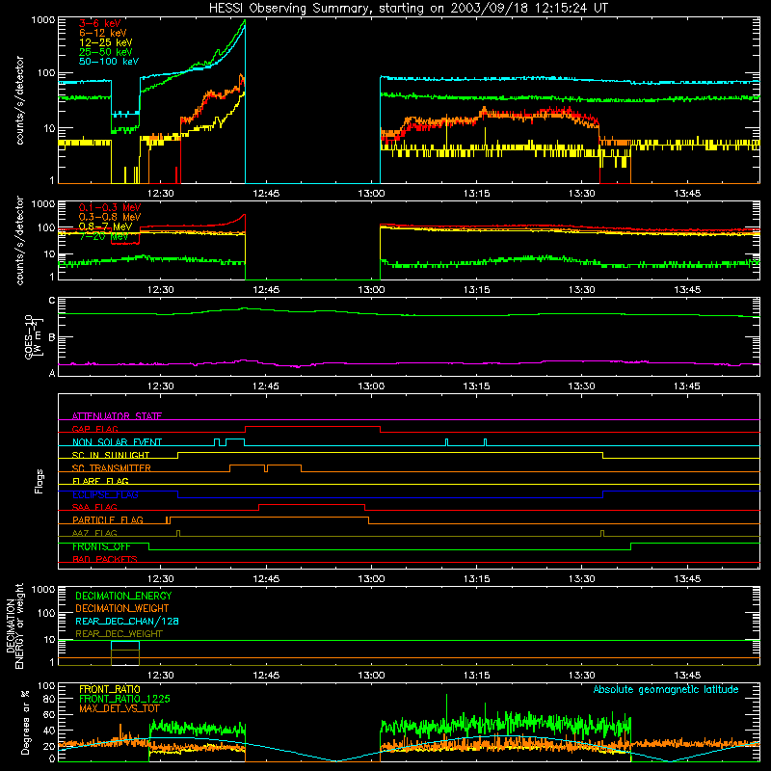Click the 0.8-7 MeV legend label
The height and width of the screenshot is (771, 771).
click(x=105, y=226)
